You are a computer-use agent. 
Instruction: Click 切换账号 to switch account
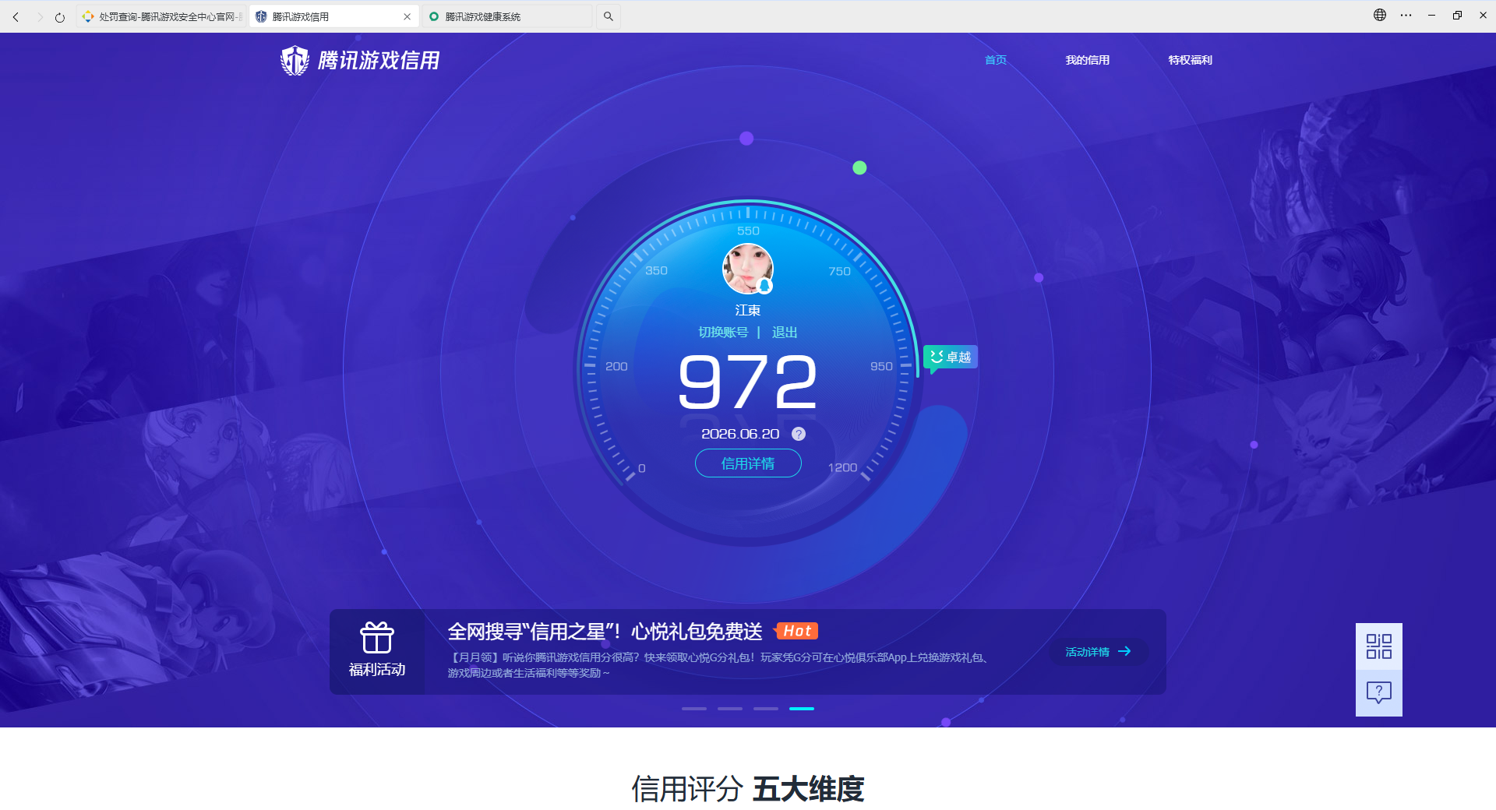(x=723, y=333)
